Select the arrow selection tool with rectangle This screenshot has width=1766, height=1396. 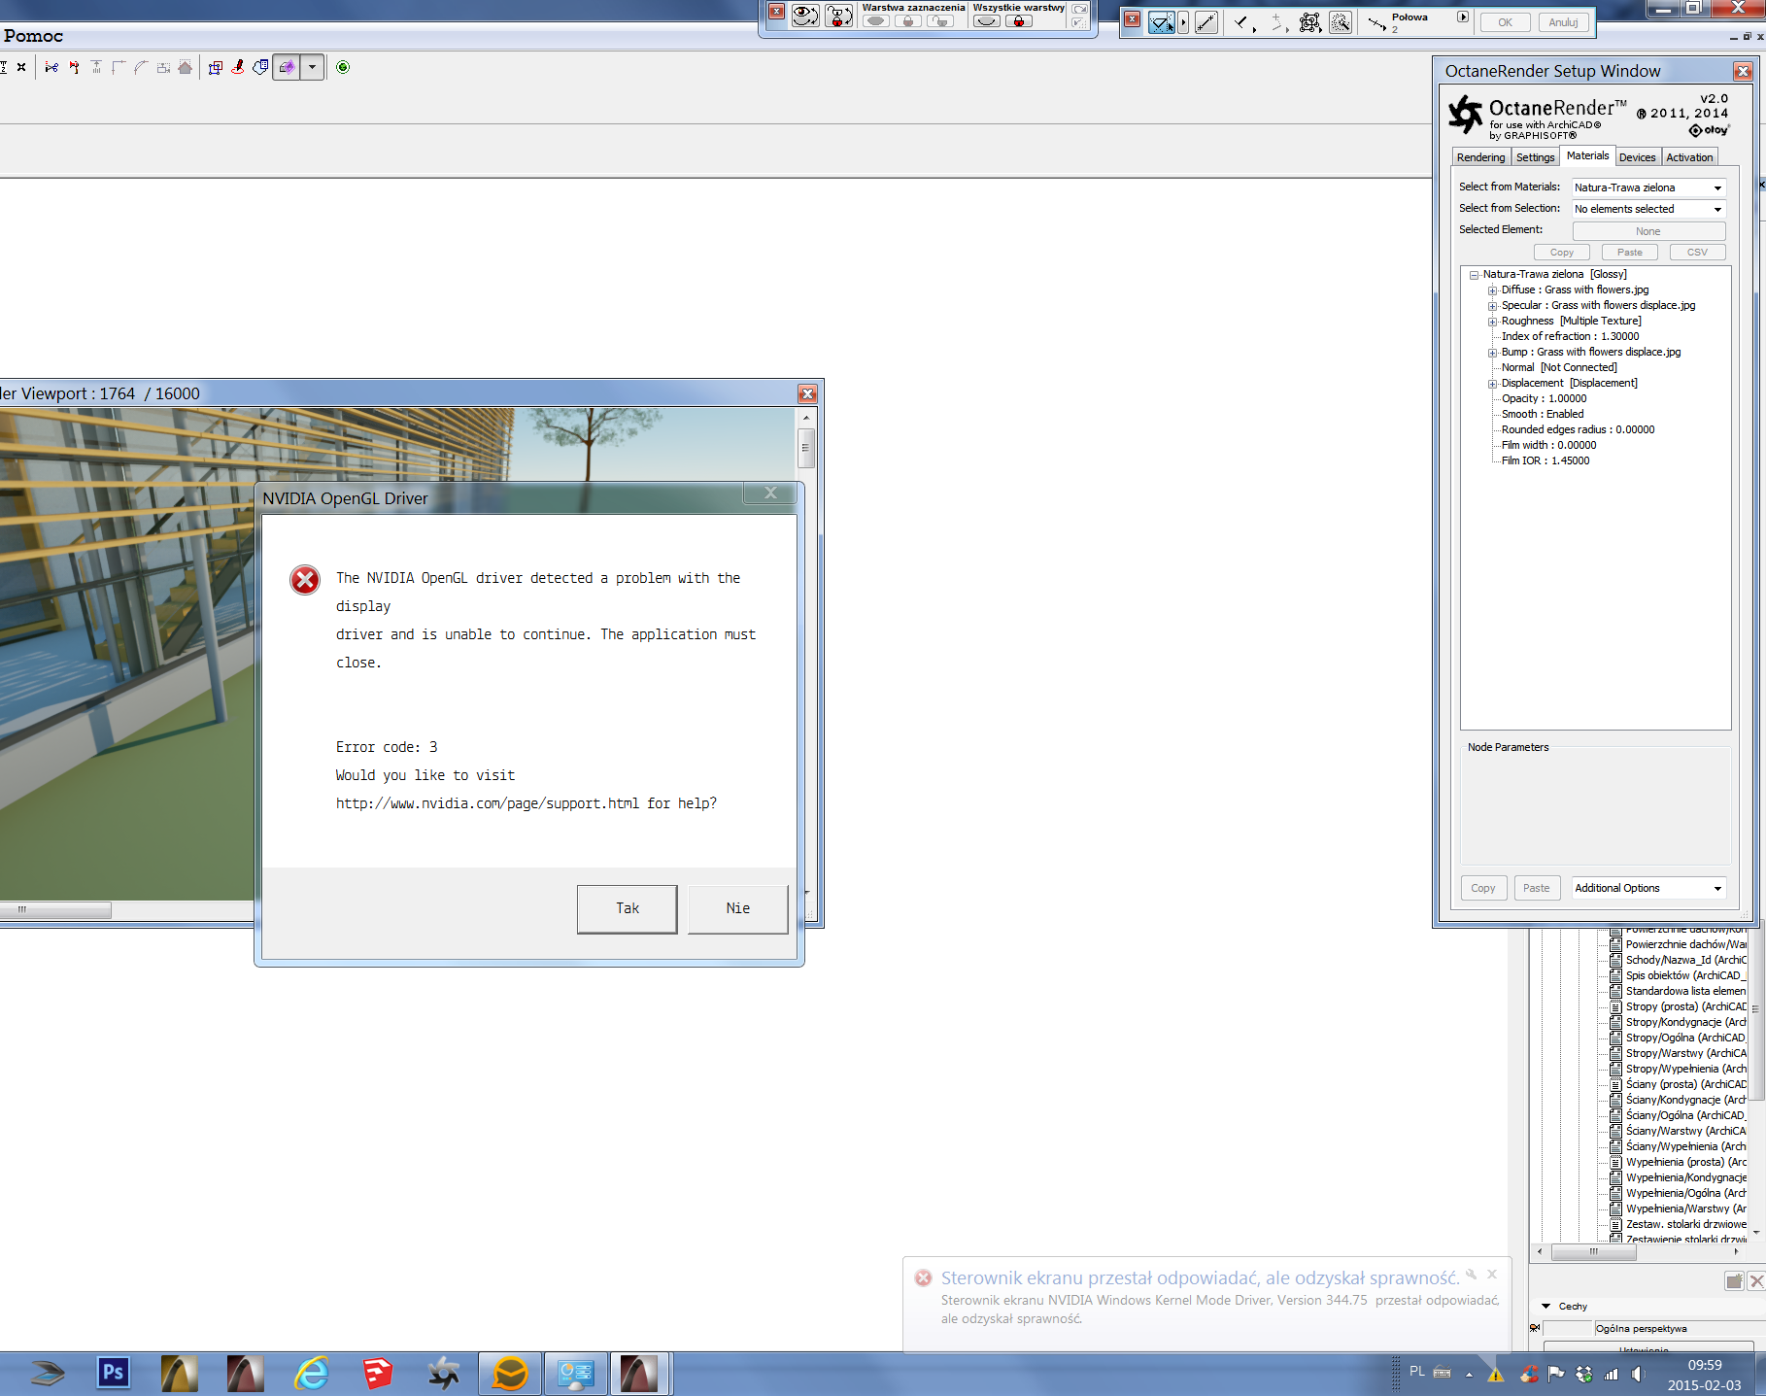(1162, 22)
